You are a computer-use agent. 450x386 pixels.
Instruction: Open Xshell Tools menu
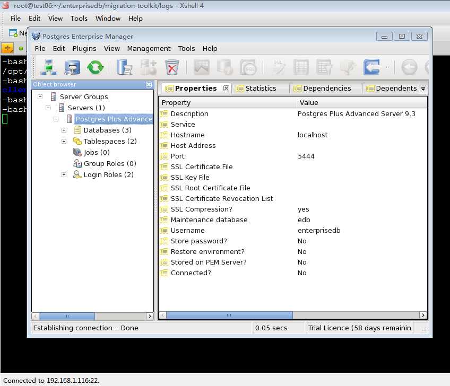click(x=79, y=19)
